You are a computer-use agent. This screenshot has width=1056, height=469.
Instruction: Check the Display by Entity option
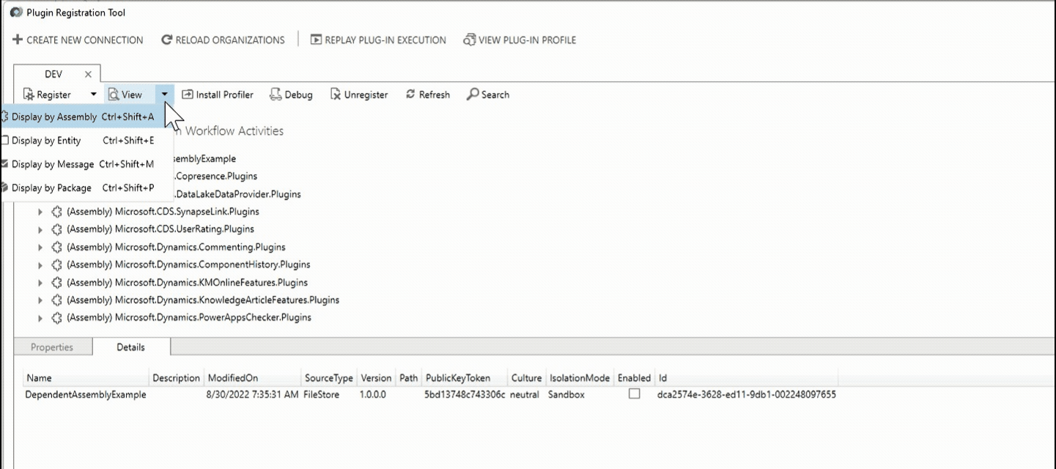(5, 141)
